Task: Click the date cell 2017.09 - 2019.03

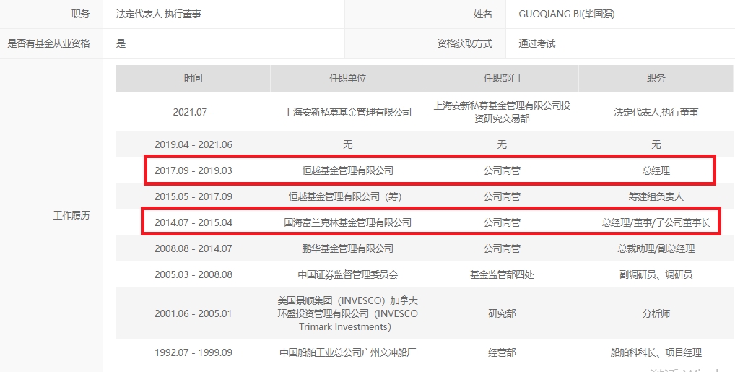Action: pos(193,170)
